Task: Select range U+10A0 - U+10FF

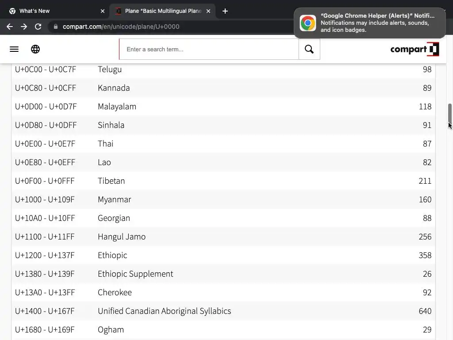Action: tap(45, 218)
